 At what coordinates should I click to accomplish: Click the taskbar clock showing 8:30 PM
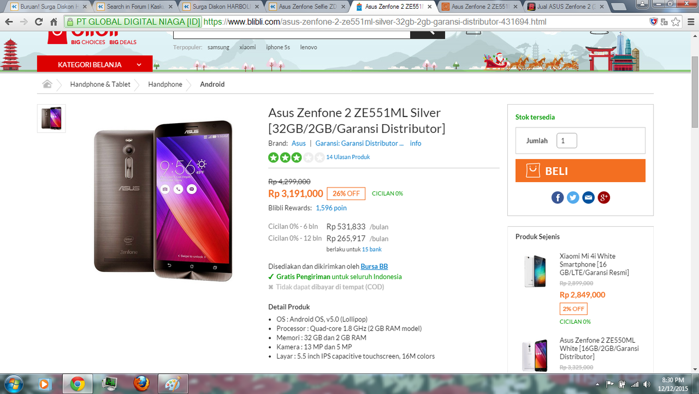tap(672, 384)
